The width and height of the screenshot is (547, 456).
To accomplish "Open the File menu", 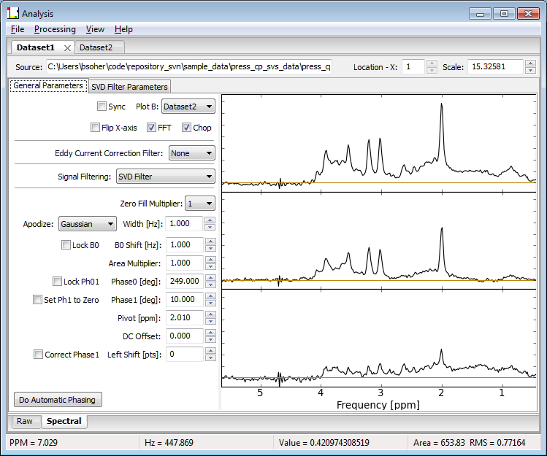I will click(18, 29).
